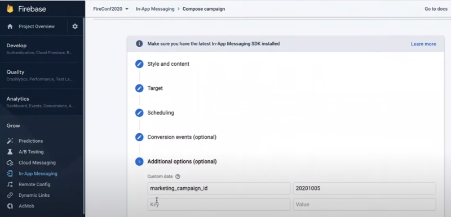Open the Develop sidebar section
The height and width of the screenshot is (217, 451).
pyautogui.click(x=42, y=49)
